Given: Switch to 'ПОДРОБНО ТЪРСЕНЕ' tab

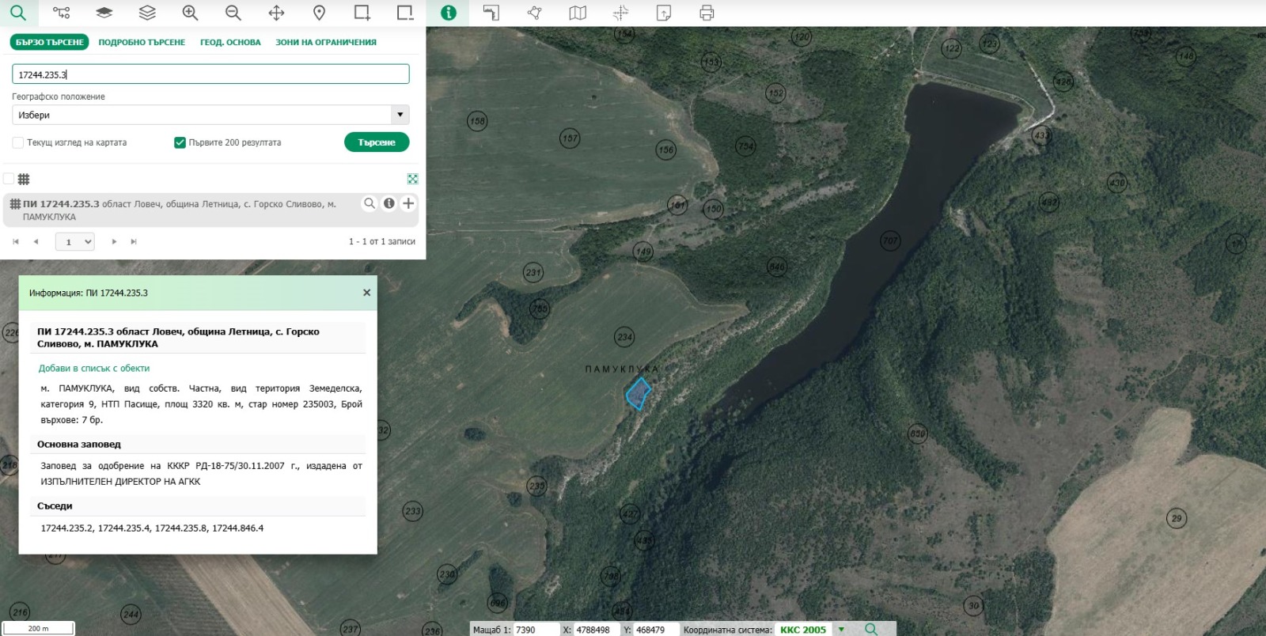Looking at the screenshot, I should point(142,42).
